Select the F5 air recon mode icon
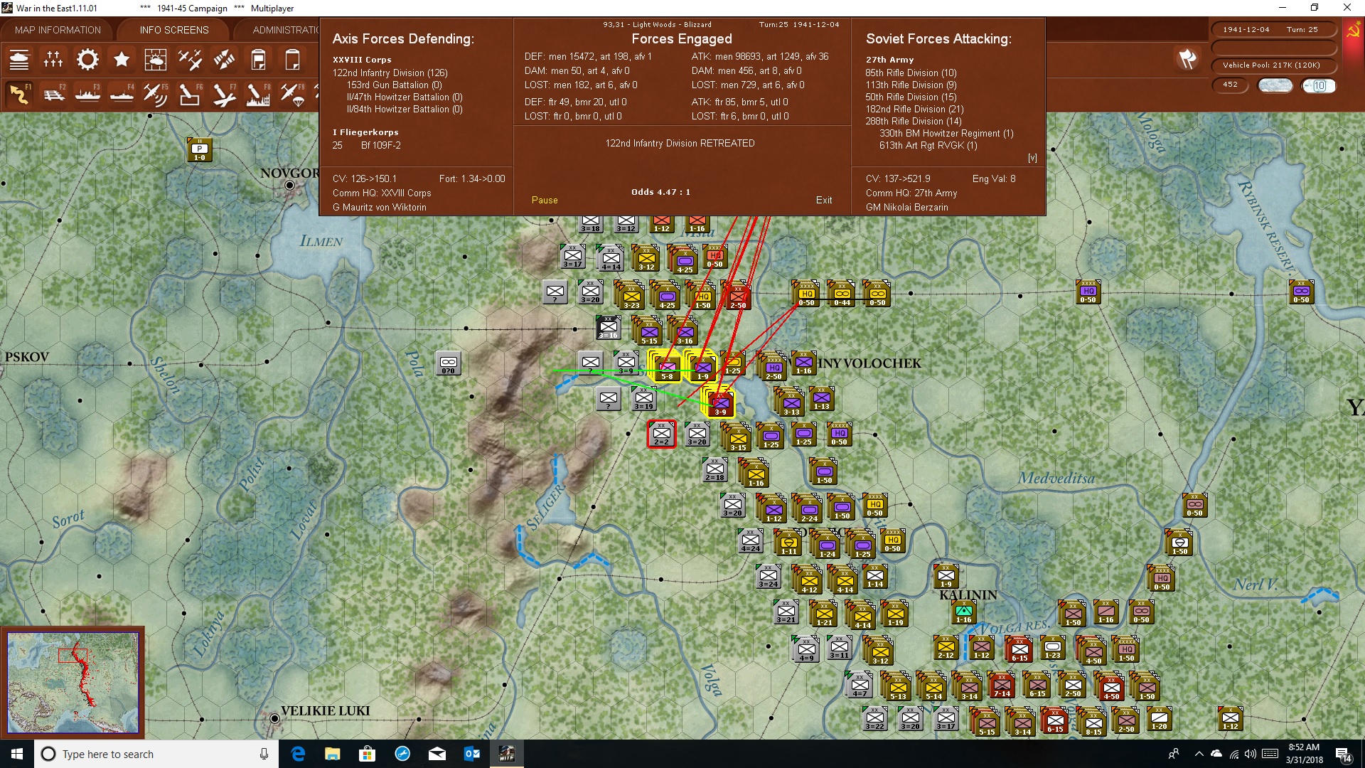The width and height of the screenshot is (1365, 768). (156, 95)
